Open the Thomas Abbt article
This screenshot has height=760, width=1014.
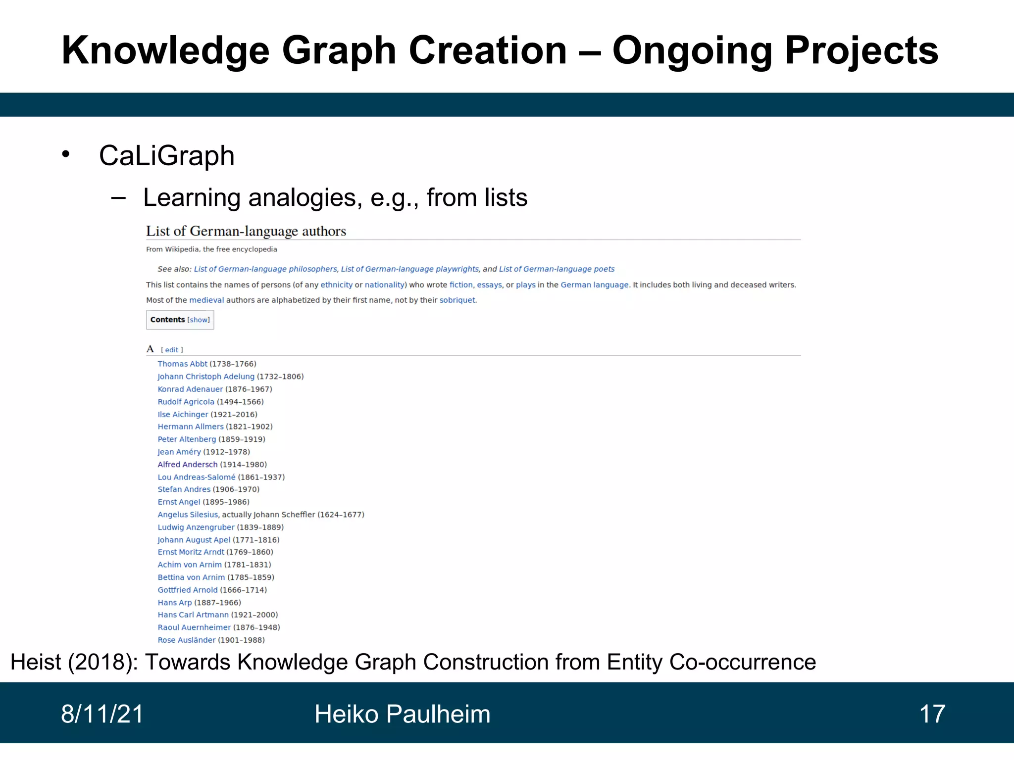182,364
